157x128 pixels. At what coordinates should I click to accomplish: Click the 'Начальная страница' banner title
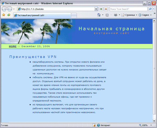[x=112, y=29]
